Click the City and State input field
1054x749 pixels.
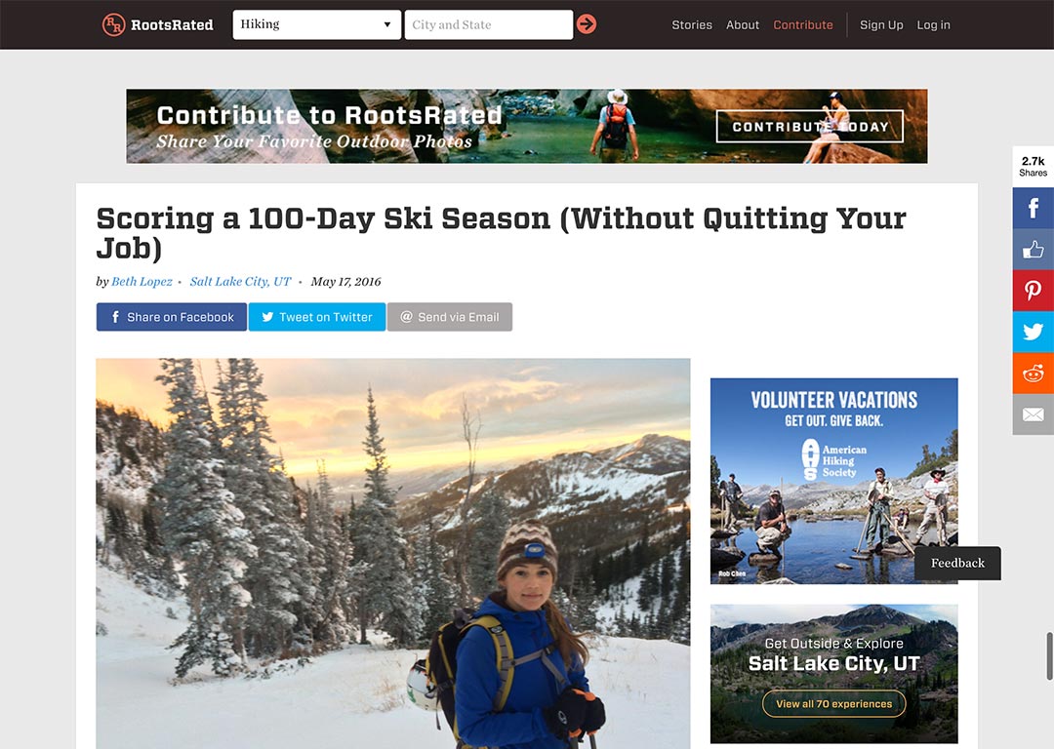[489, 24]
